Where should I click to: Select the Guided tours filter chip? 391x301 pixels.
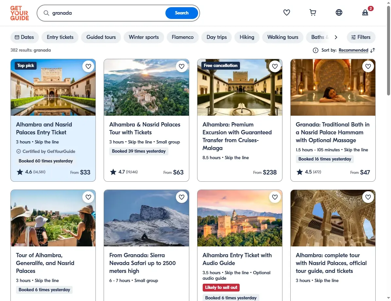click(x=101, y=37)
